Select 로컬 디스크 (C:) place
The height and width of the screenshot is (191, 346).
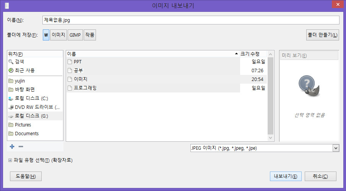[35, 99]
